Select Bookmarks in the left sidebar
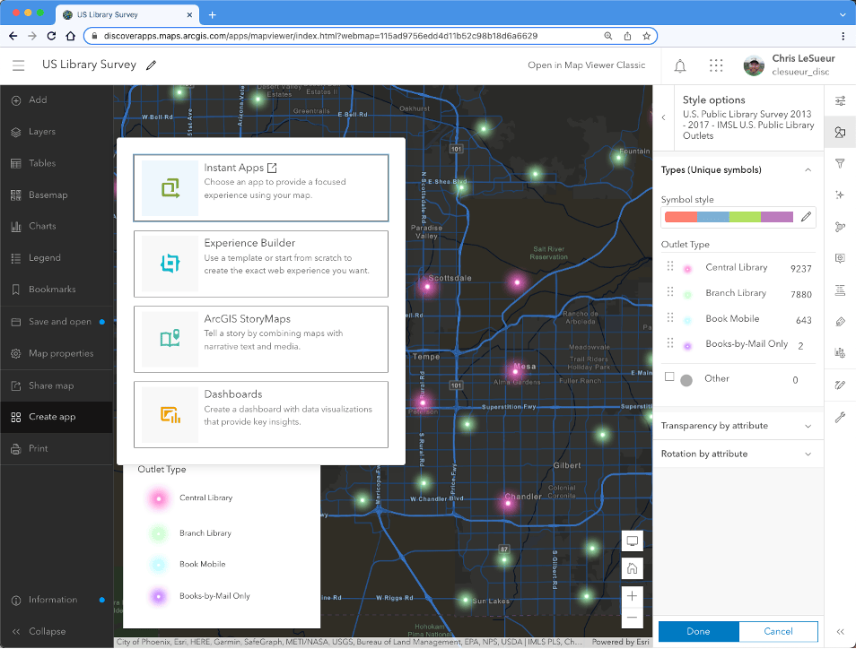Viewport: 856px width, 649px height. click(51, 290)
